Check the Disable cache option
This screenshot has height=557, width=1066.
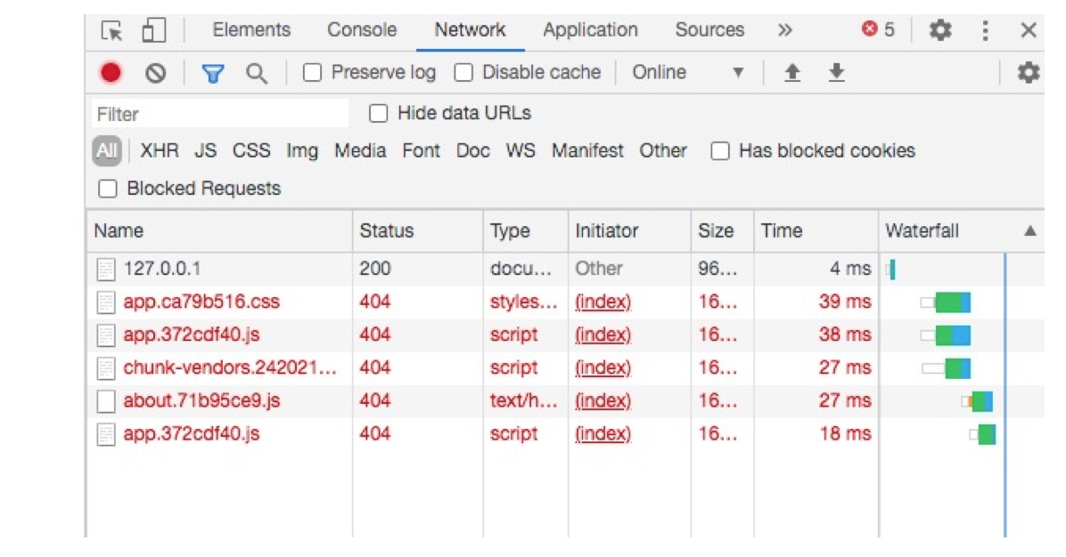point(463,73)
